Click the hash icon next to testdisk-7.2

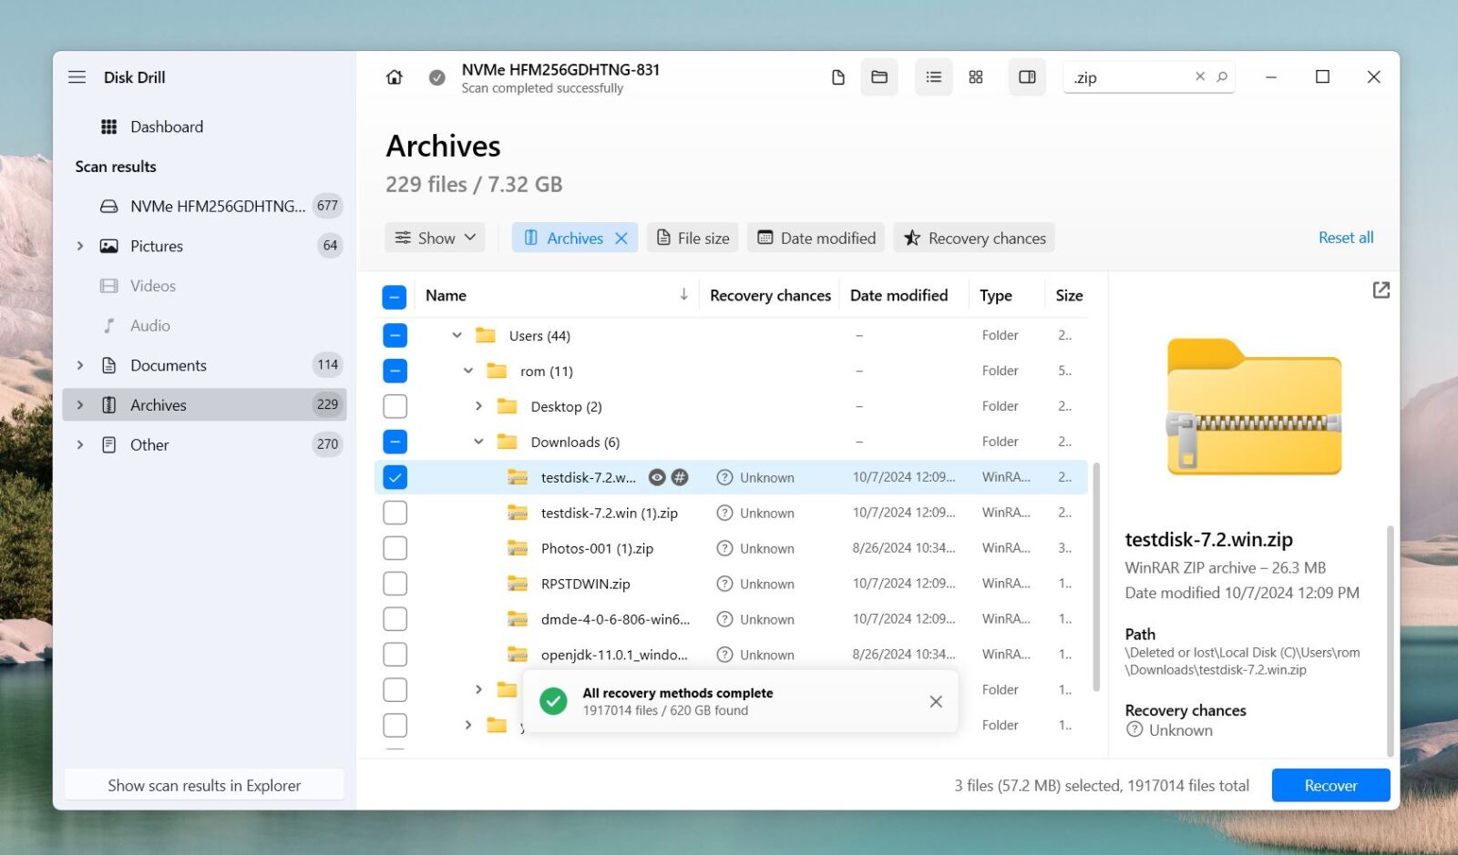tap(681, 476)
